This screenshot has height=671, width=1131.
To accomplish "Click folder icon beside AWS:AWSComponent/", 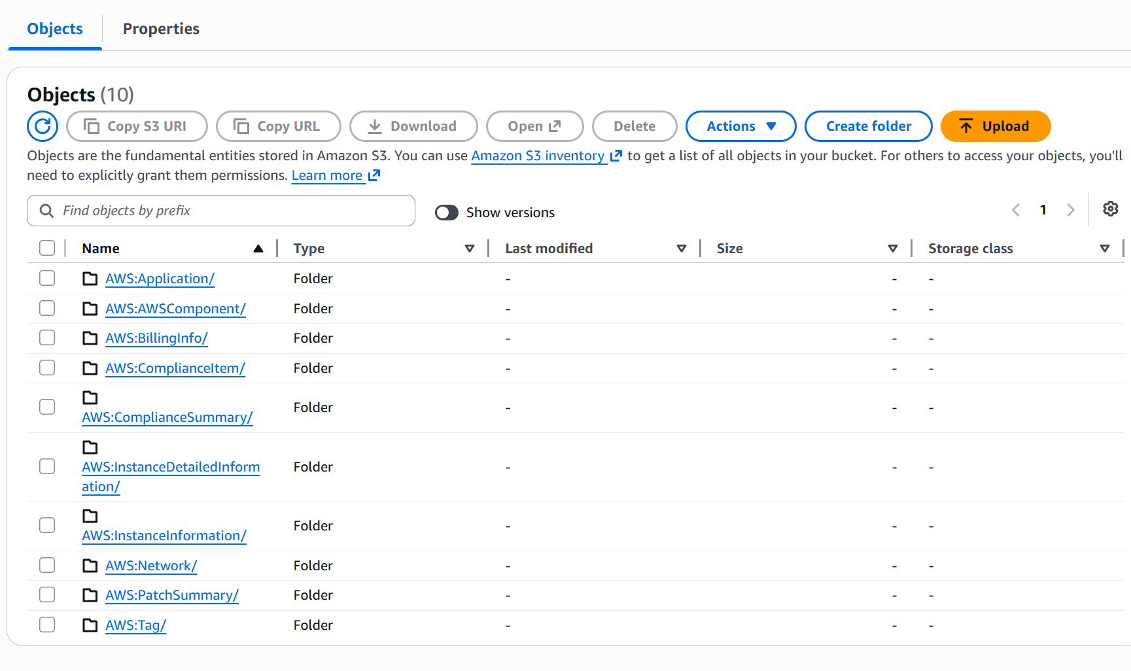I will pyautogui.click(x=90, y=309).
